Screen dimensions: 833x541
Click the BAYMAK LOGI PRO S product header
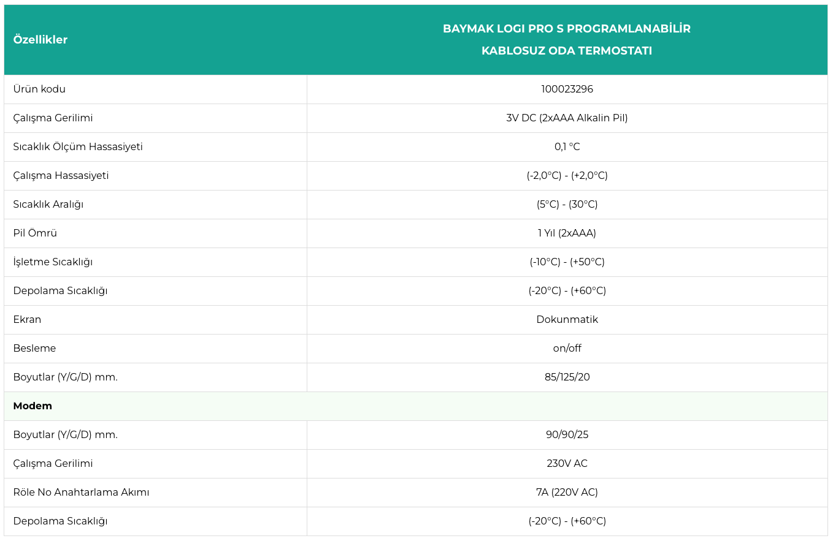pyautogui.click(x=566, y=40)
